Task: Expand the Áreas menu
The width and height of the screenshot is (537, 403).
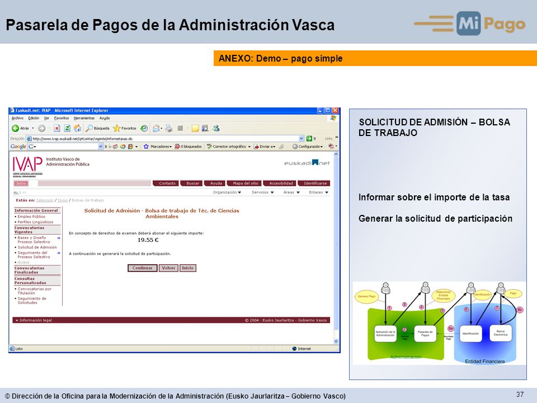Action: pos(291,192)
